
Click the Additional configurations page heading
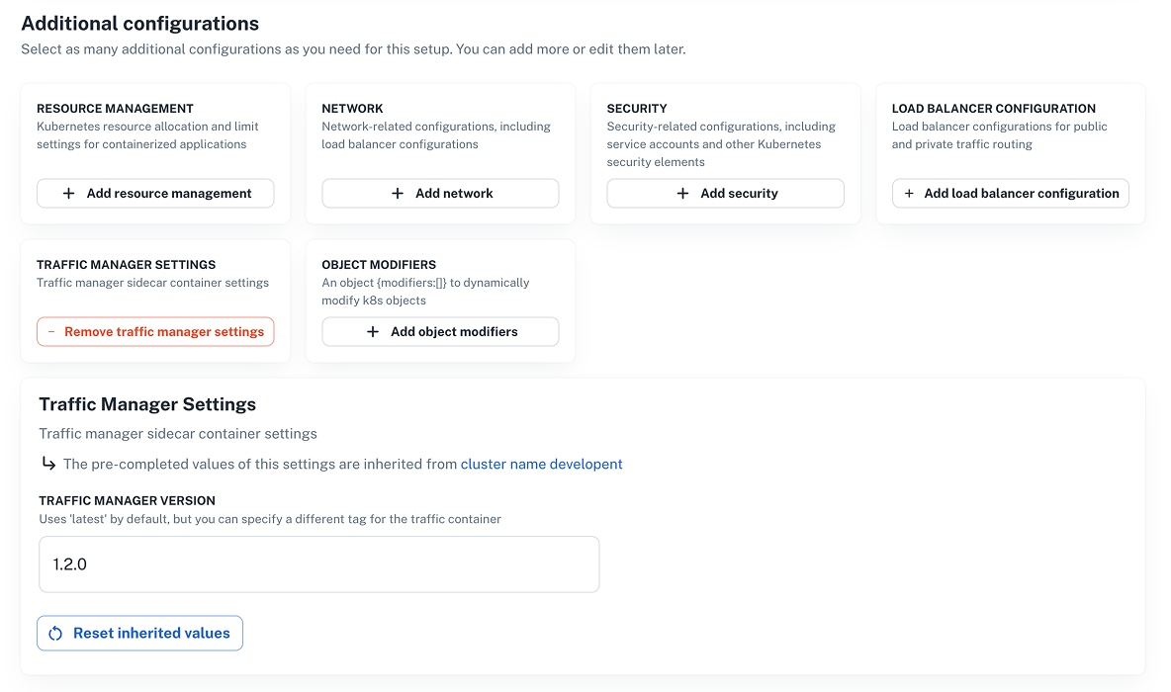140,24
